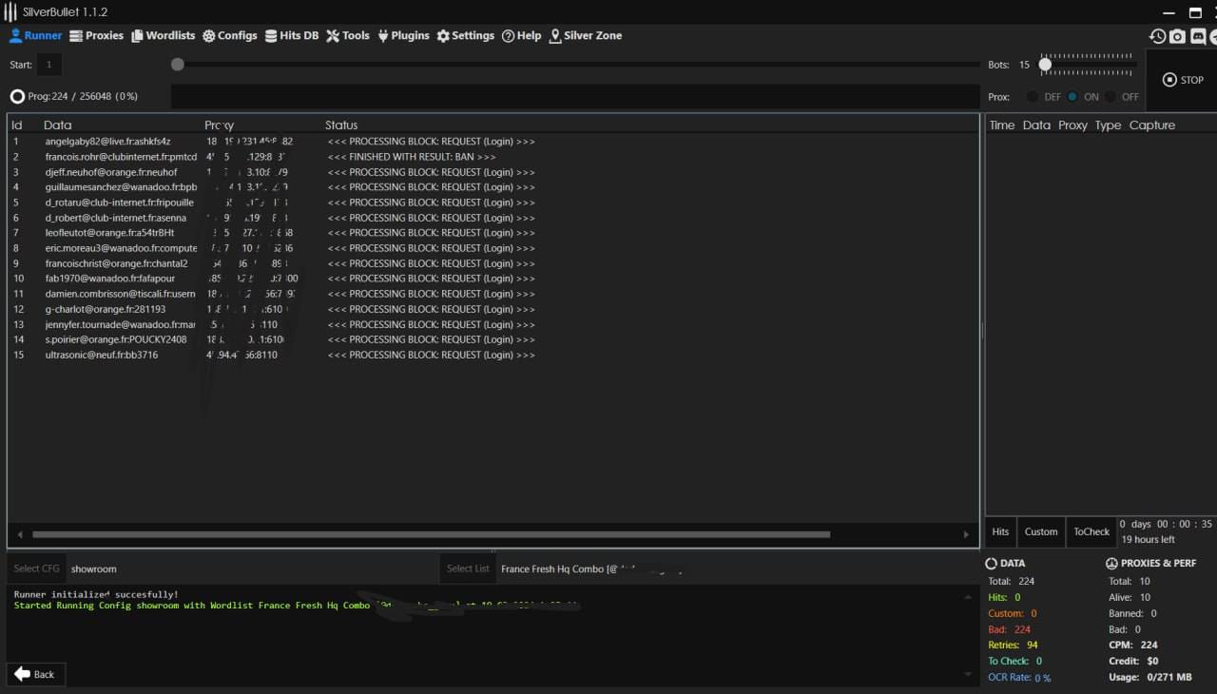
Task: Select the DEF proxy mode radio
Action: (1033, 97)
